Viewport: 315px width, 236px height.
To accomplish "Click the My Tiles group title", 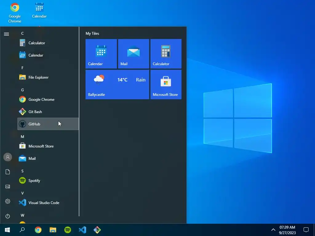I will click(92, 33).
